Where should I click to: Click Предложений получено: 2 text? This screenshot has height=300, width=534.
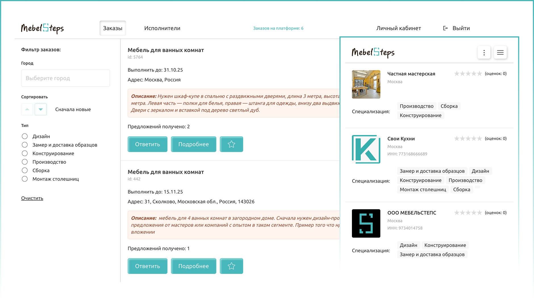point(159,127)
